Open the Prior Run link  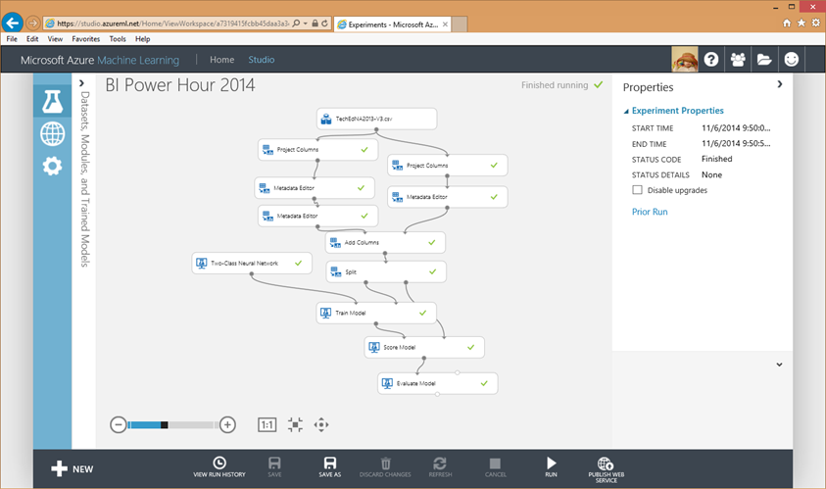point(650,212)
